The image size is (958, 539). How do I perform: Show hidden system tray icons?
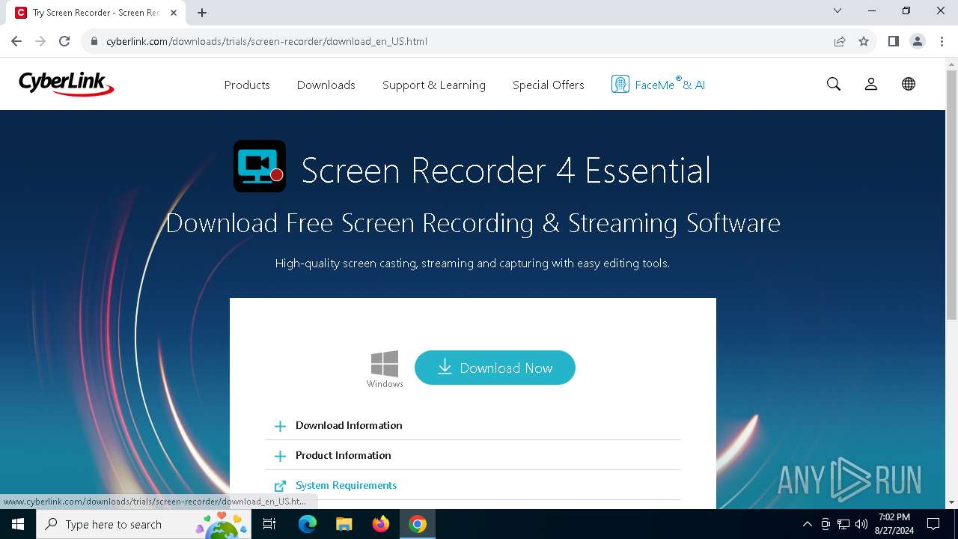pyautogui.click(x=807, y=524)
